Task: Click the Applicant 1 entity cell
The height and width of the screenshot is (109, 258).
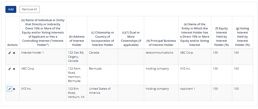Action: [x=187, y=89]
